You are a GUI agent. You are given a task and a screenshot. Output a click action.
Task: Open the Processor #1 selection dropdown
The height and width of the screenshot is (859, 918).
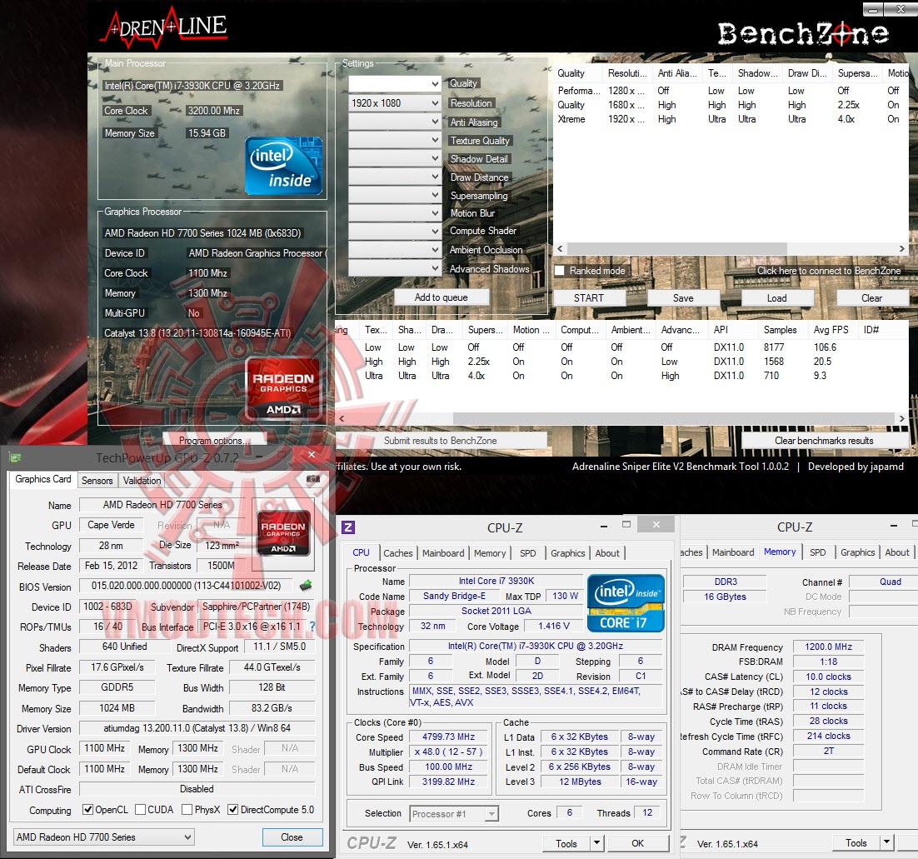pos(454,813)
